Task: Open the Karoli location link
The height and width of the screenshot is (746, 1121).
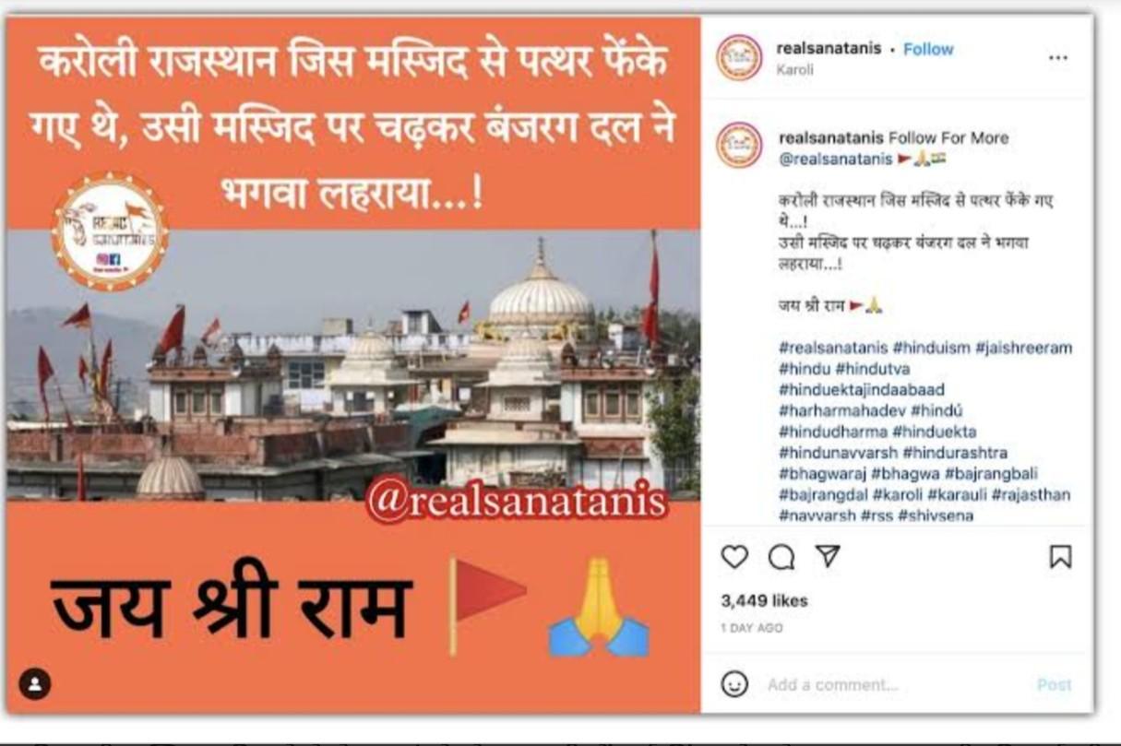Action: click(794, 69)
